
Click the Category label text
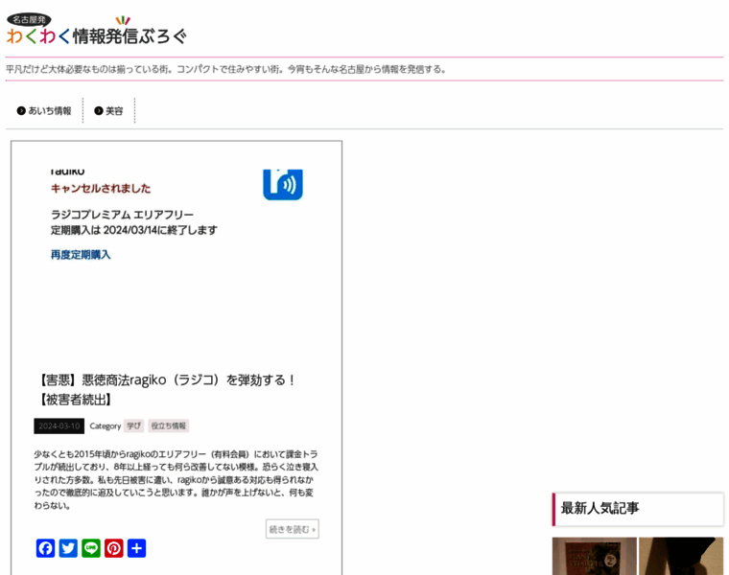coord(106,425)
